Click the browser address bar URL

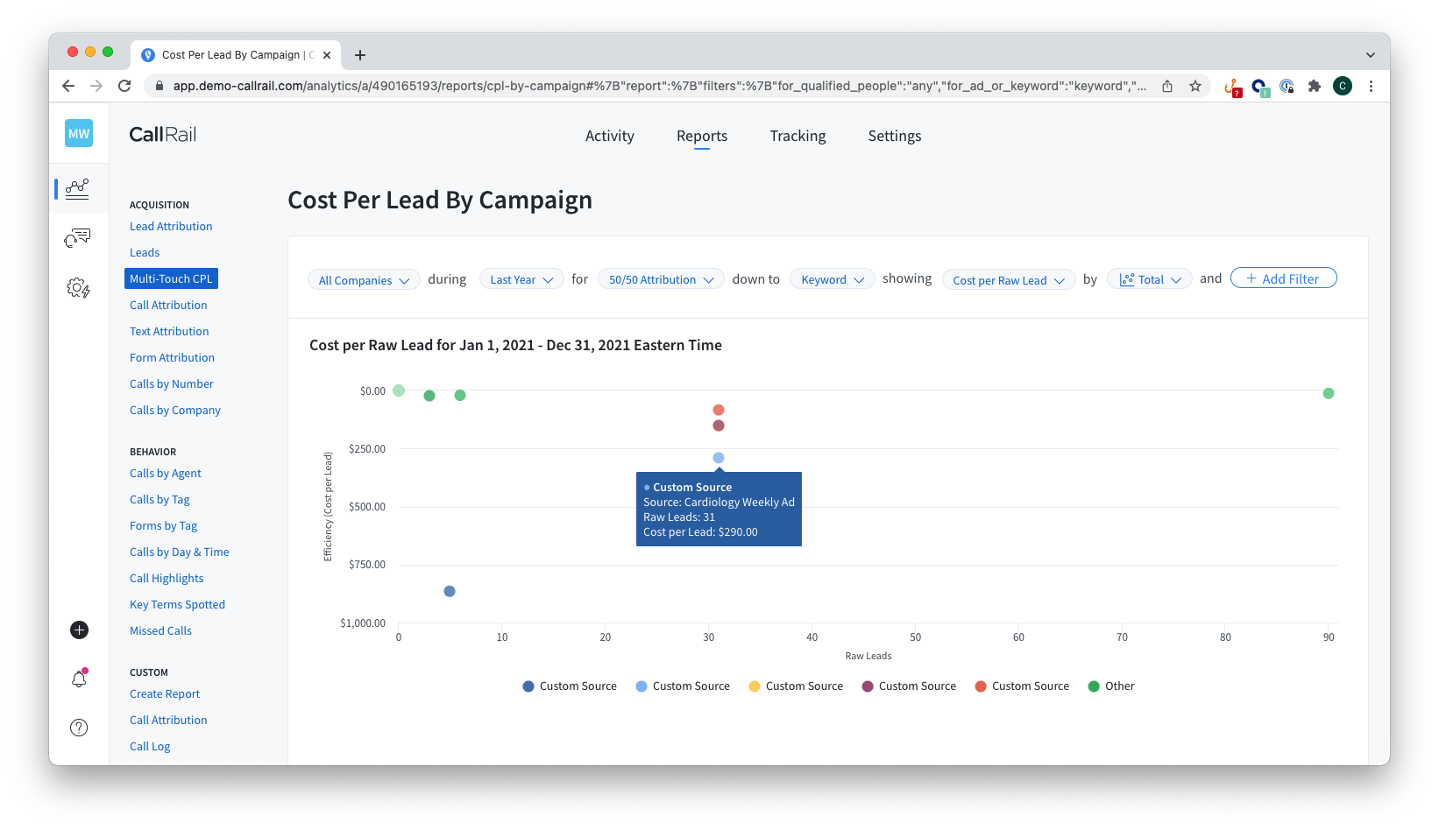pyautogui.click(x=659, y=86)
